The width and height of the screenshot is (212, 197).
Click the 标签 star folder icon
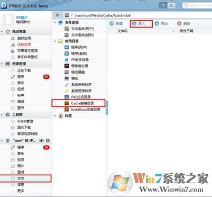coord(60,116)
